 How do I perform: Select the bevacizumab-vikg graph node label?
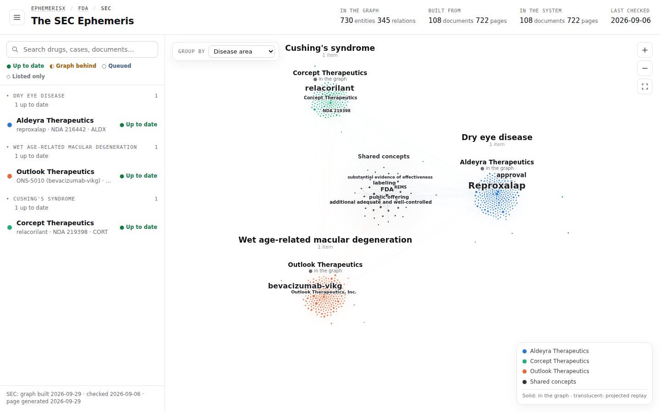(305, 286)
